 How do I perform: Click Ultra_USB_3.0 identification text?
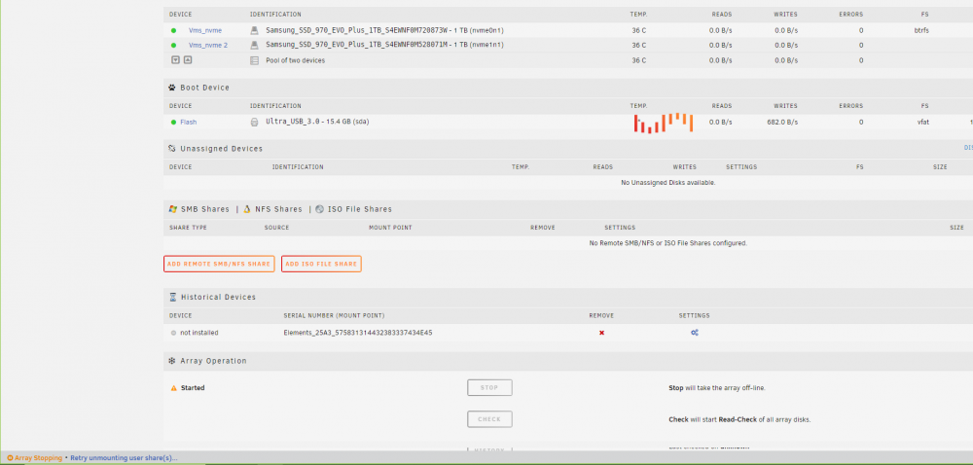[x=317, y=123]
